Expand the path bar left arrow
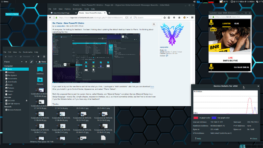 (36, 62)
